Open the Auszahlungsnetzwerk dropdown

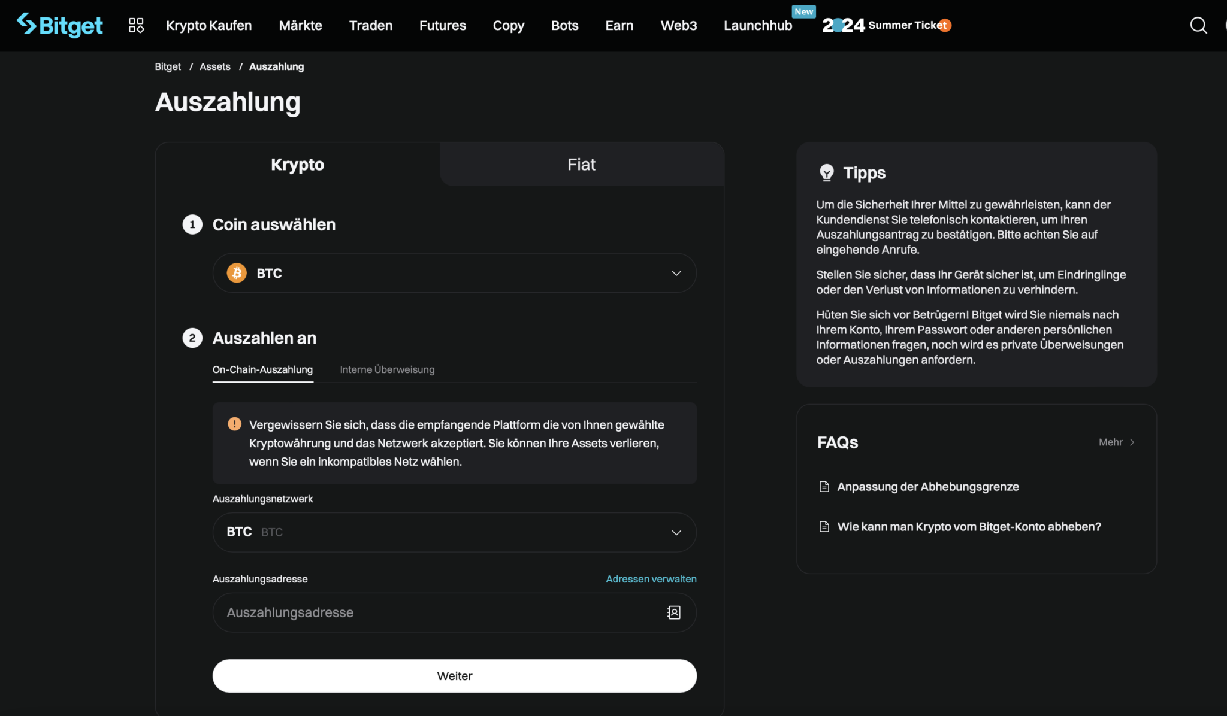(676, 532)
